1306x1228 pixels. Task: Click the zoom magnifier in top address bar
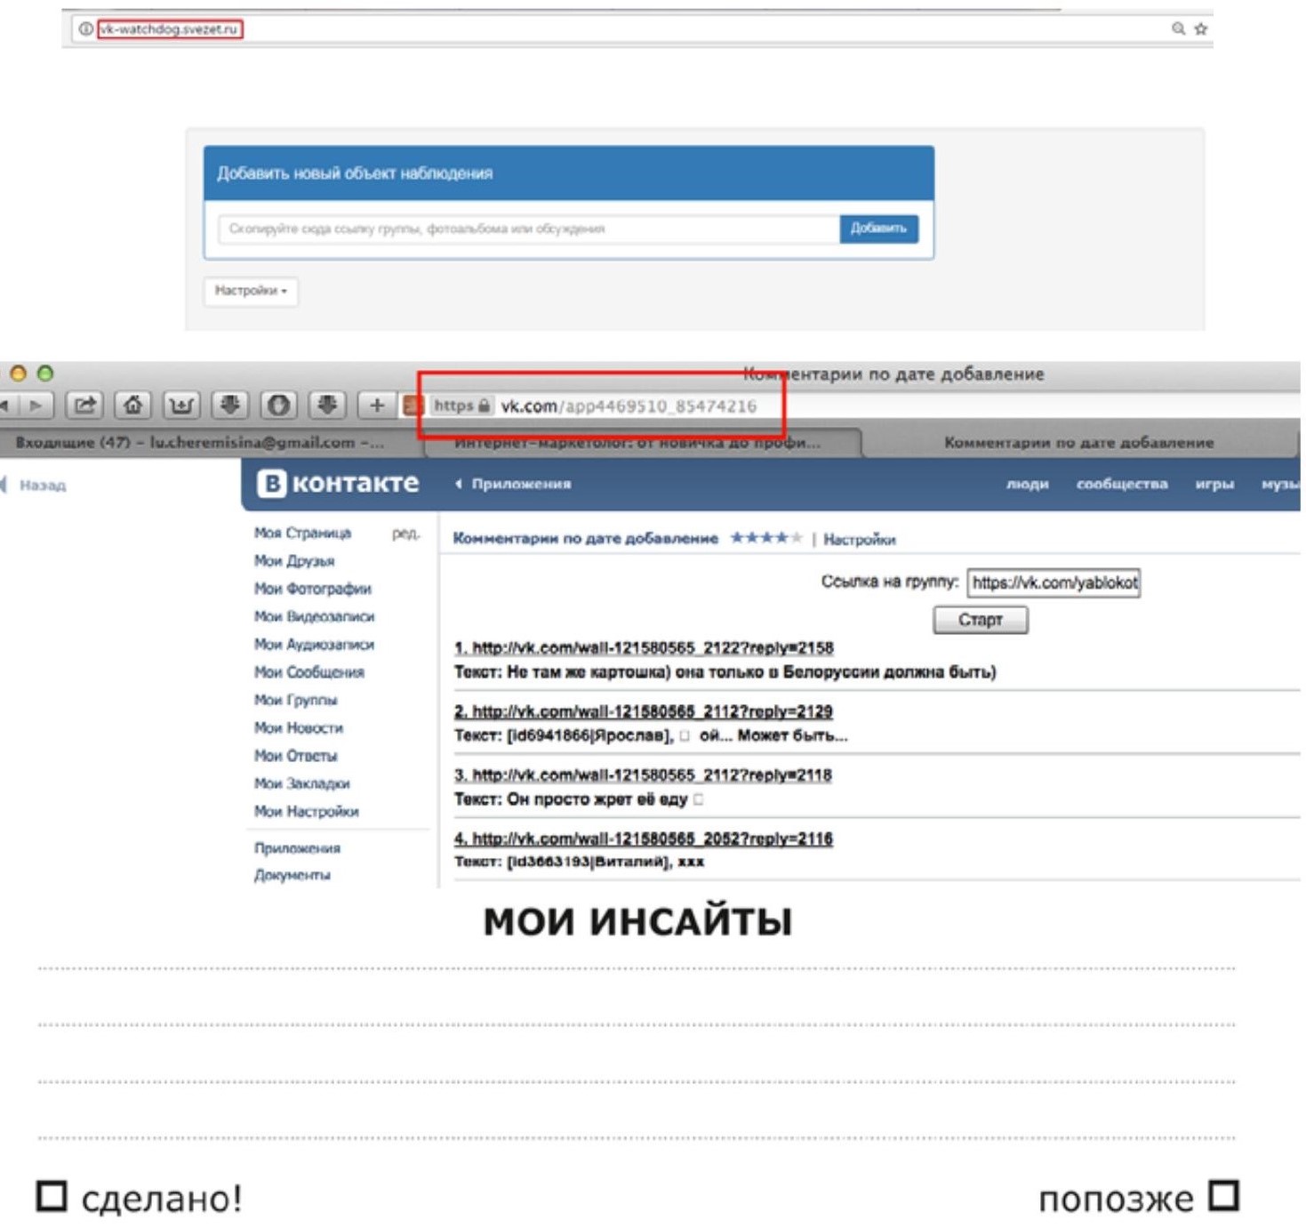click(1178, 28)
